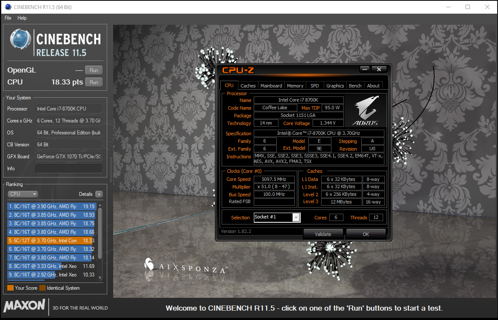Click the Multiplier x 51.0 value
Viewport: 498px width, 320px height.
coord(274,187)
